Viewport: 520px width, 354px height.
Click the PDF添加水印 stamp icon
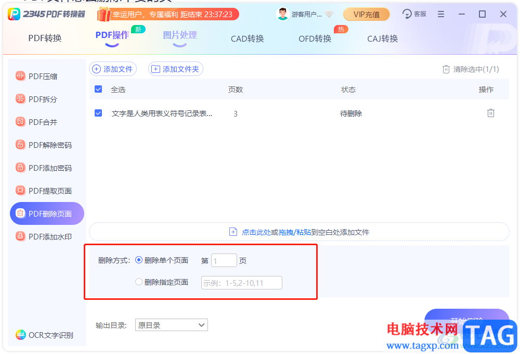pos(20,236)
